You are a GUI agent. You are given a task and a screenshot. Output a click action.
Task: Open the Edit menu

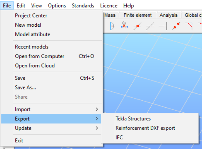point(21,6)
